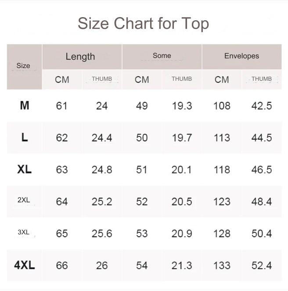Select the 123 cell in 2XL row
Screen dimensions: 288x291
click(x=222, y=201)
